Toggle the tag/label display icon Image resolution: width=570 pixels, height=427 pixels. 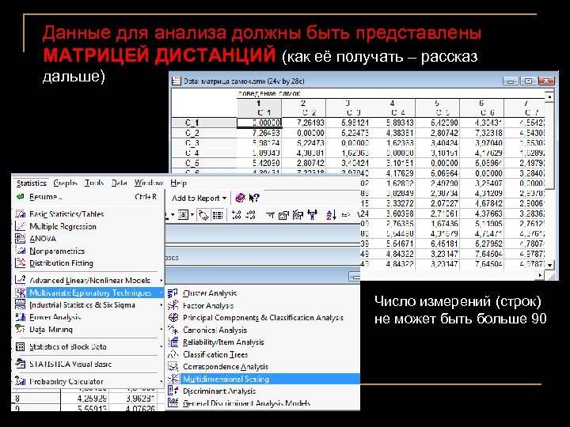(203, 215)
